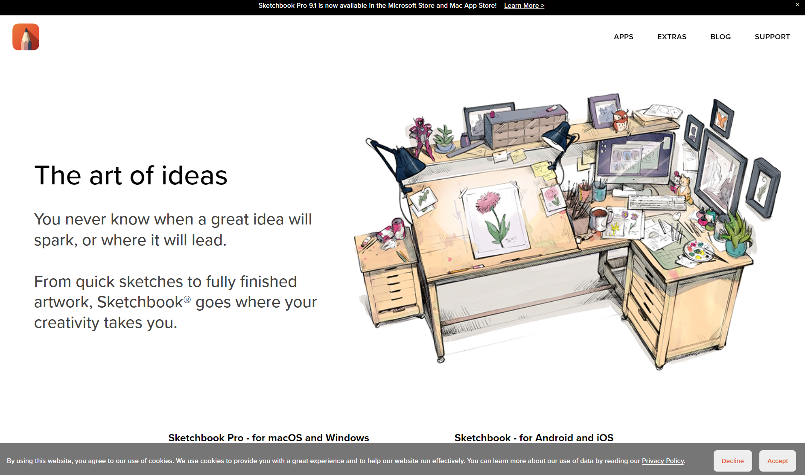This screenshot has height=475, width=805.
Task: Go to the BLOG page
Action: 720,37
